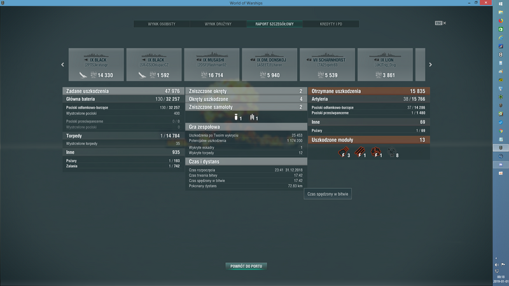Click the bomber plane destroyed icon
The width and height of the screenshot is (509, 286).
point(236,117)
